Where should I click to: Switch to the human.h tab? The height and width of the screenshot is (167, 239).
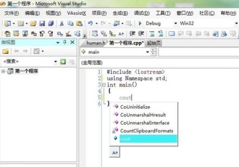pos(96,43)
